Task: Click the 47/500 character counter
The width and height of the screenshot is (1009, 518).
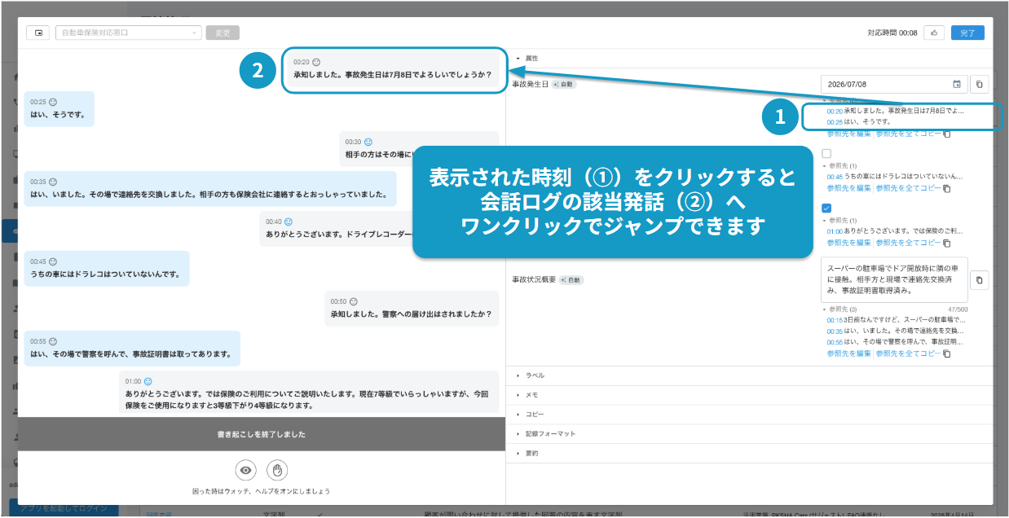Action: coord(957,309)
